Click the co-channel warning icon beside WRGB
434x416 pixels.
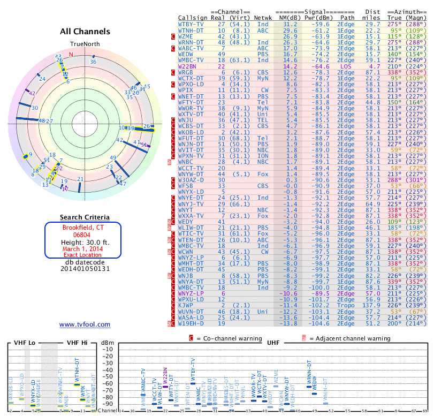(173, 72)
